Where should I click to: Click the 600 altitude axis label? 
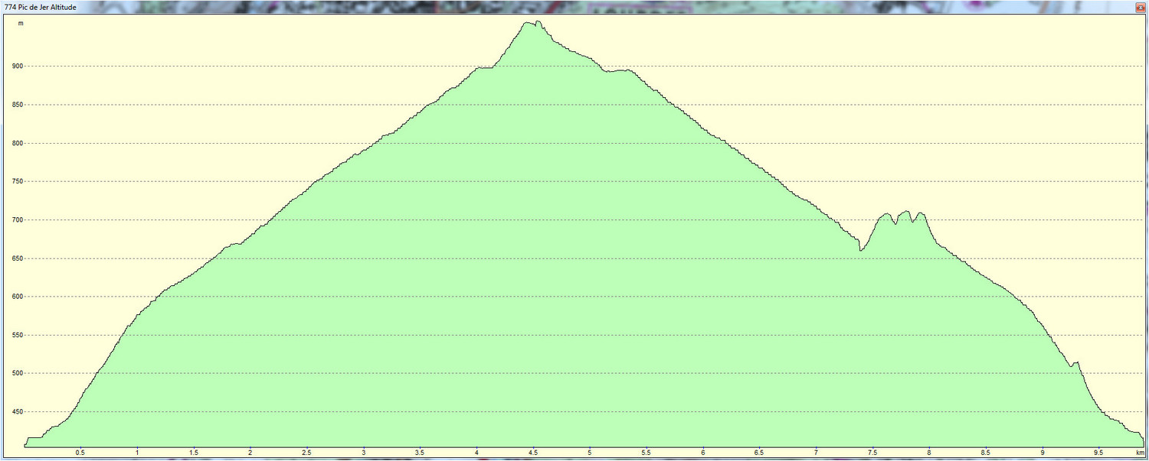point(15,297)
